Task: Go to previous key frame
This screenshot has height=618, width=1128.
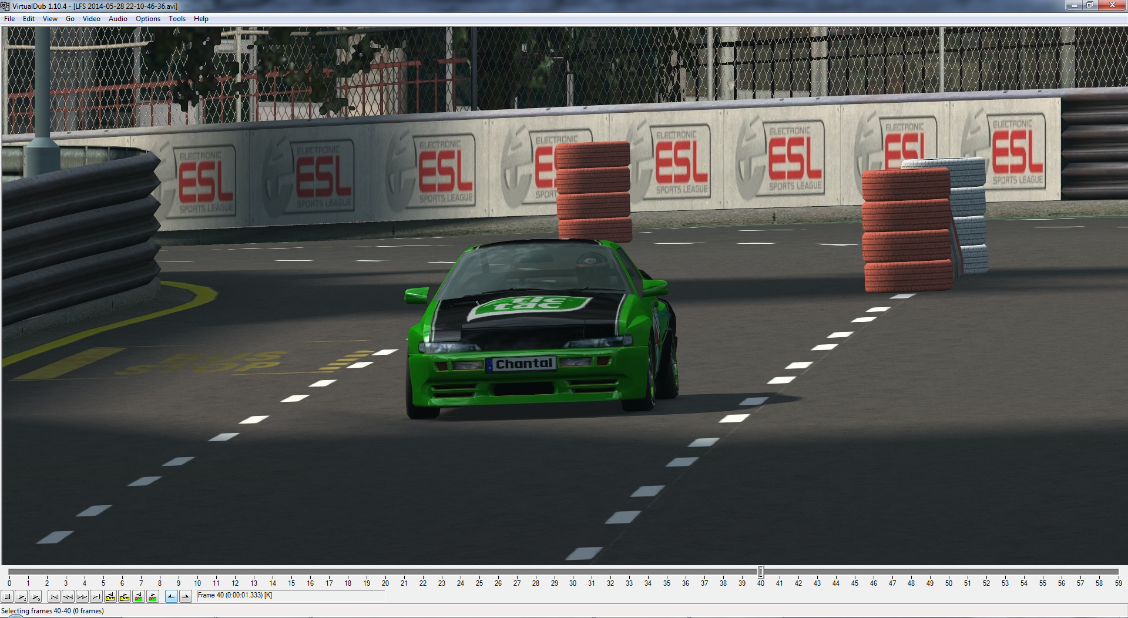Action: [x=110, y=597]
